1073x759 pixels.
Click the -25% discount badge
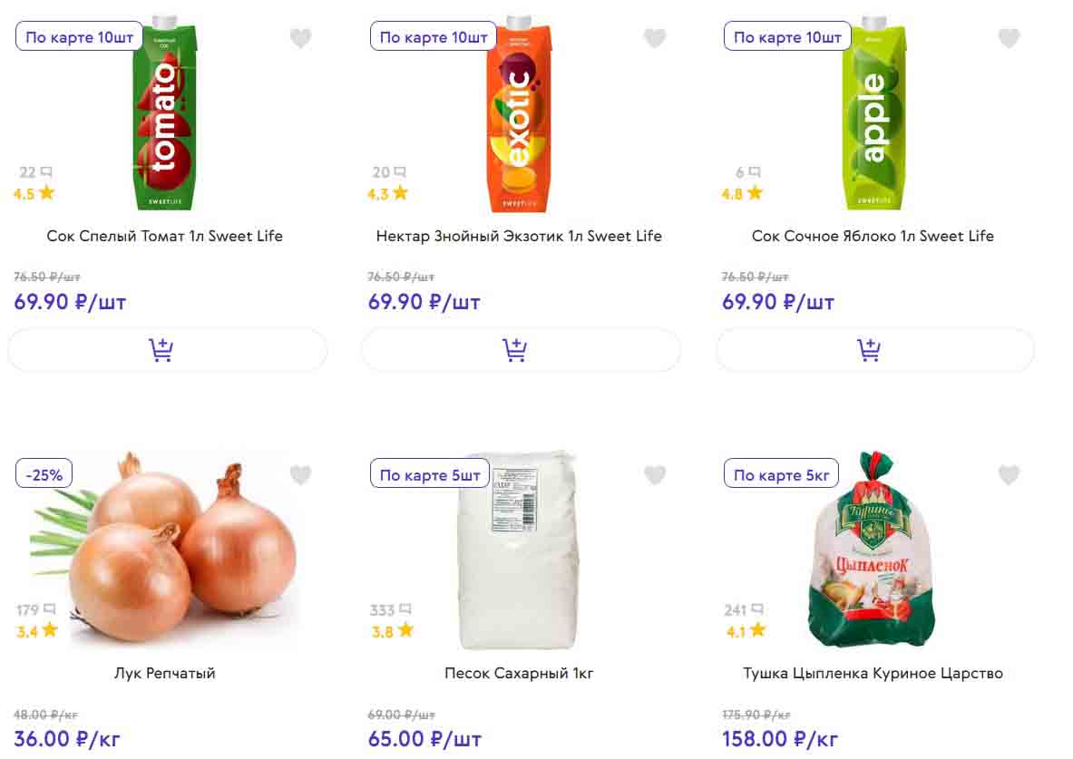point(44,474)
